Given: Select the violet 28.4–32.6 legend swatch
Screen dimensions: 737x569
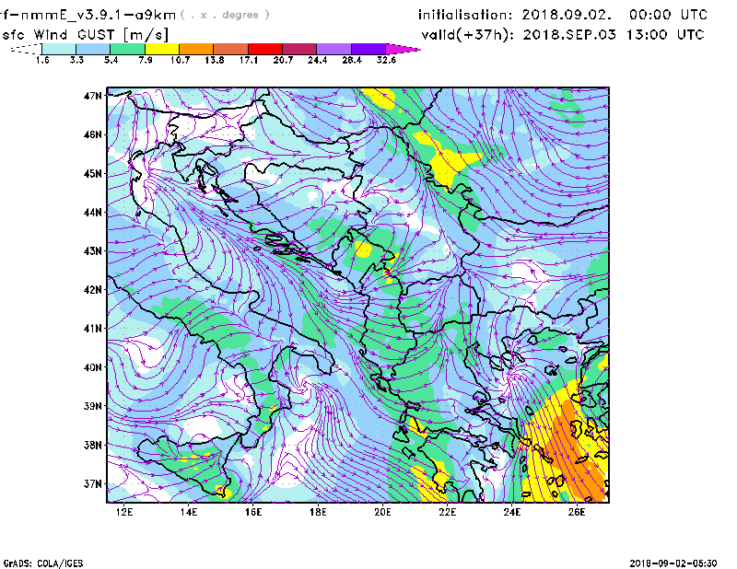Looking at the screenshot, I should coord(368,49).
